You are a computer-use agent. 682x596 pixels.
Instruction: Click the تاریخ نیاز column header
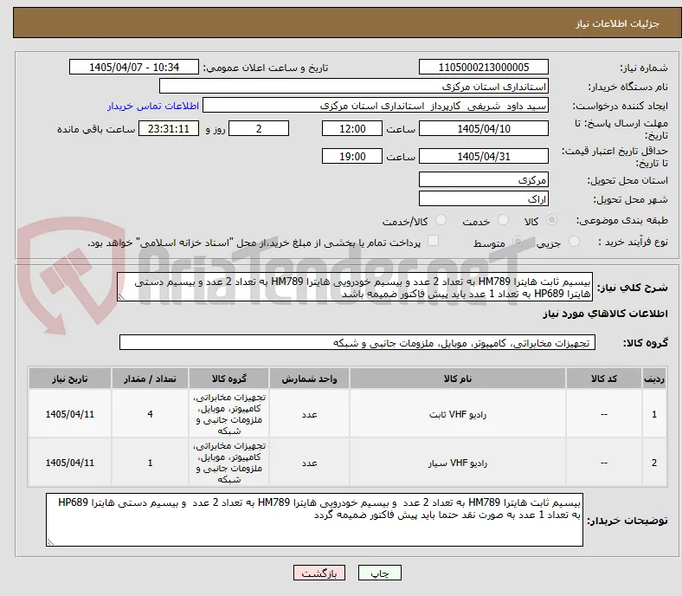(70, 379)
